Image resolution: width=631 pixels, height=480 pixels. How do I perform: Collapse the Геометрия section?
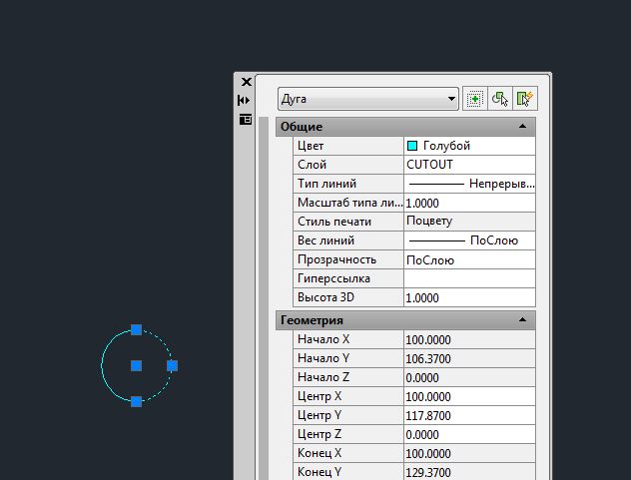pyautogui.click(x=522, y=320)
